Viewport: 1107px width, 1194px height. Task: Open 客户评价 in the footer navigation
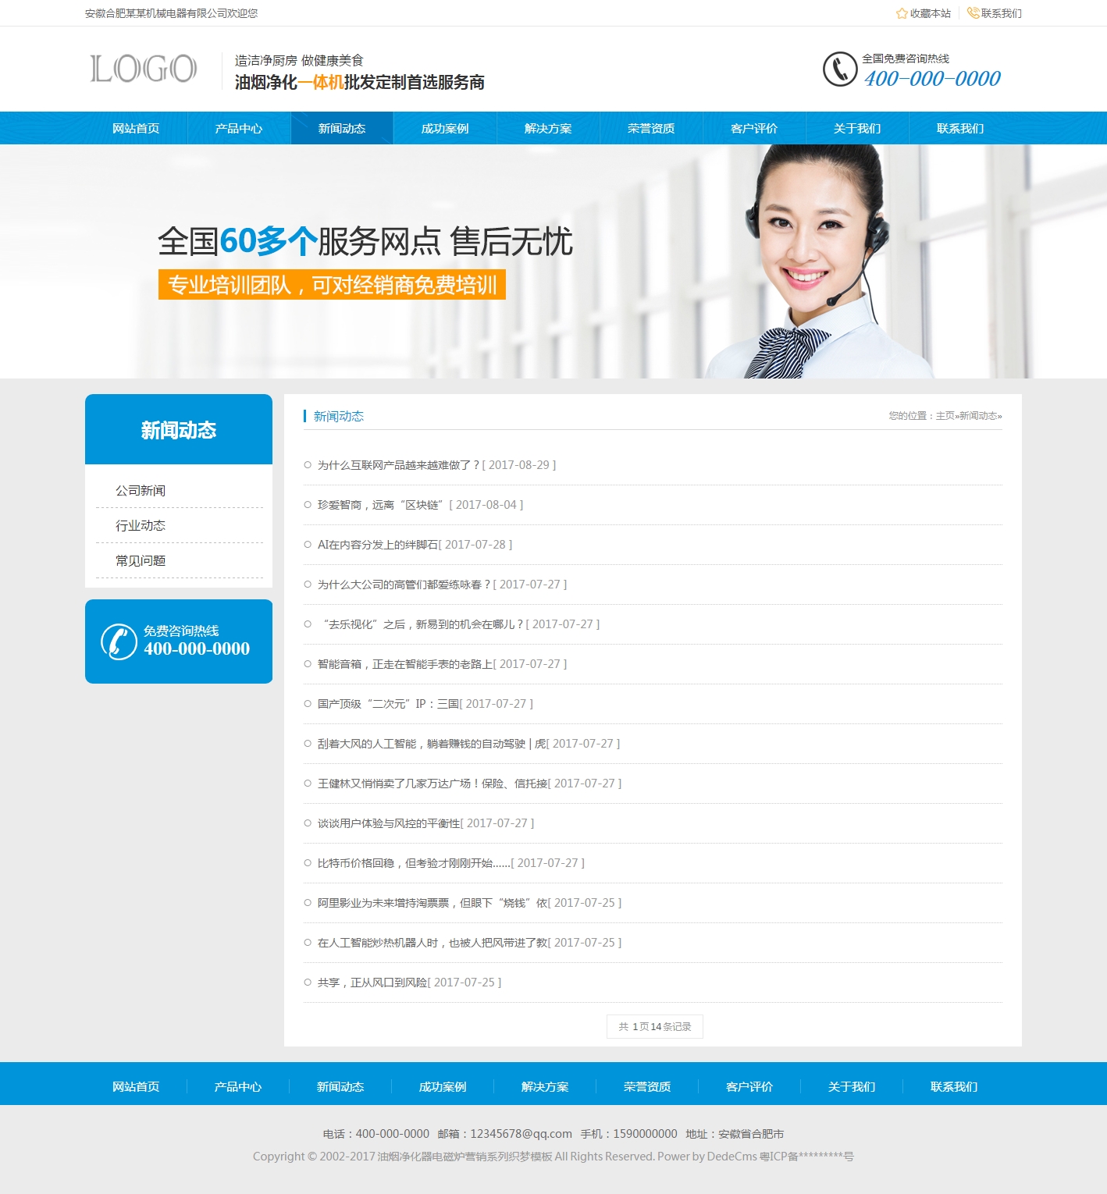[x=749, y=1087]
